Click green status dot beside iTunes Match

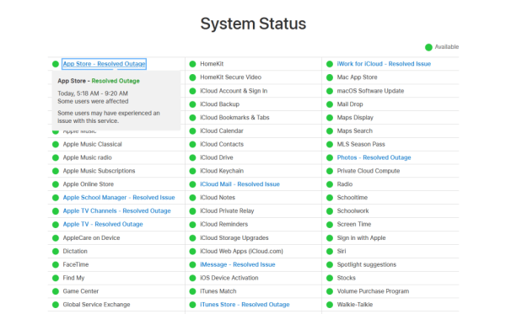coord(192,291)
